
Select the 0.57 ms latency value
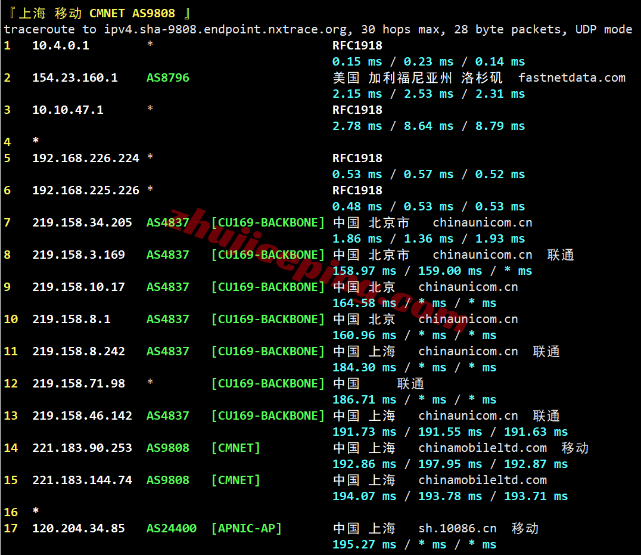pyautogui.click(x=429, y=175)
